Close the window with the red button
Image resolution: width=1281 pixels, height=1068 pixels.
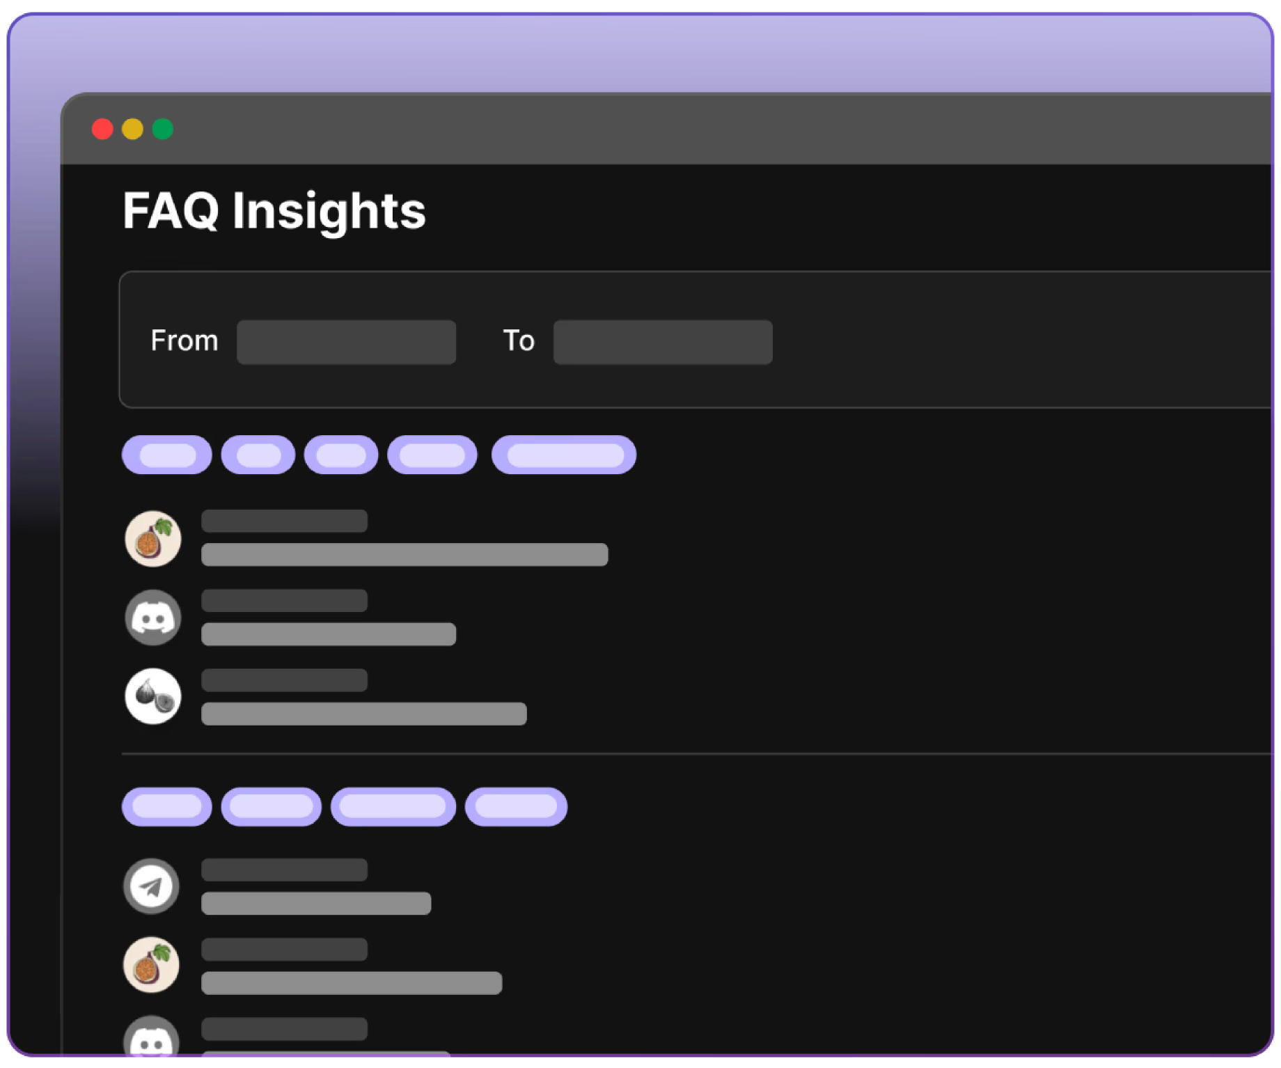coord(102,129)
